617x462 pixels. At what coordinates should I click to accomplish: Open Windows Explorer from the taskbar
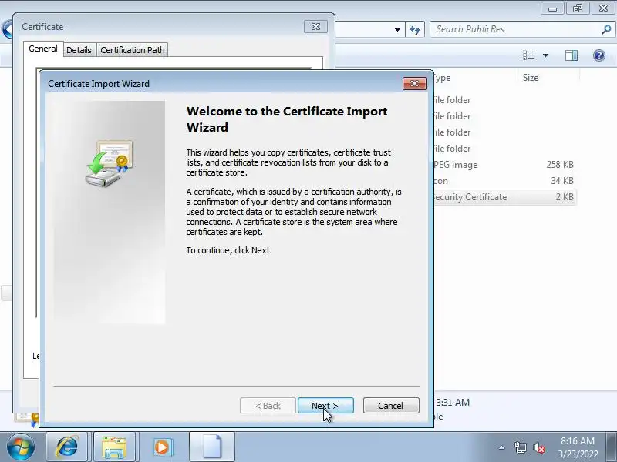tap(114, 447)
